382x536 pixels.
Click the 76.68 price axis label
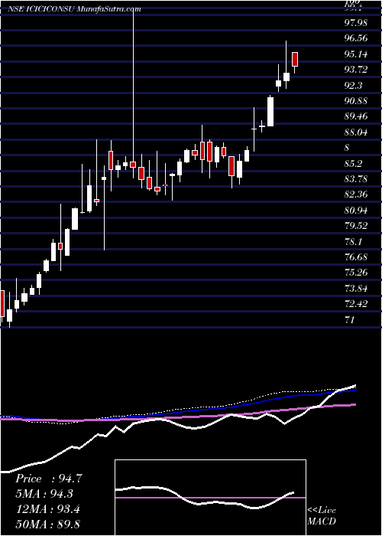356,257
